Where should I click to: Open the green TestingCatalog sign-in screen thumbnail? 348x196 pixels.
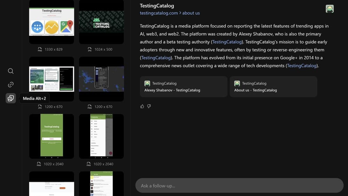click(52, 136)
